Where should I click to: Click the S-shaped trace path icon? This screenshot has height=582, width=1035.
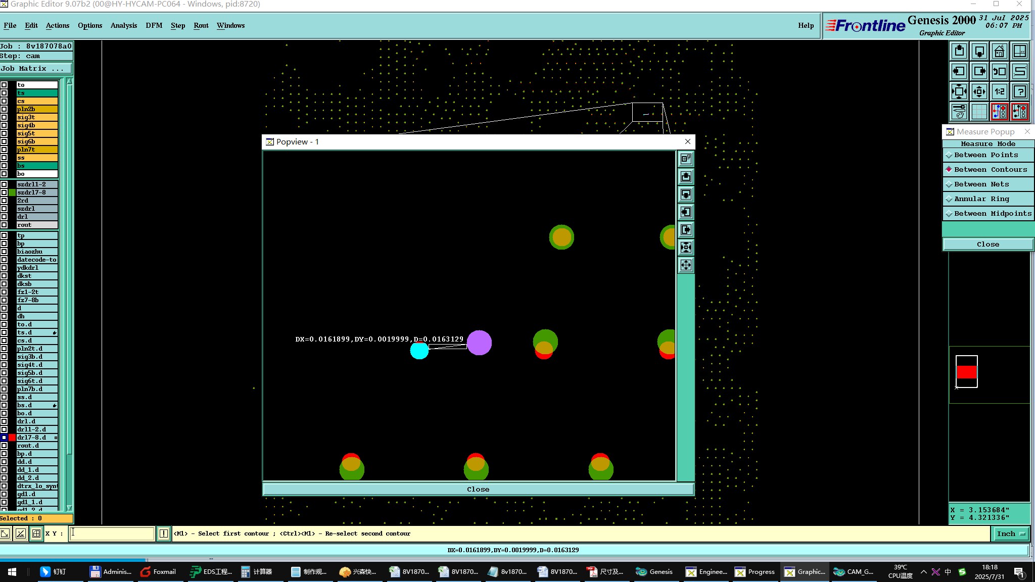(1020, 72)
